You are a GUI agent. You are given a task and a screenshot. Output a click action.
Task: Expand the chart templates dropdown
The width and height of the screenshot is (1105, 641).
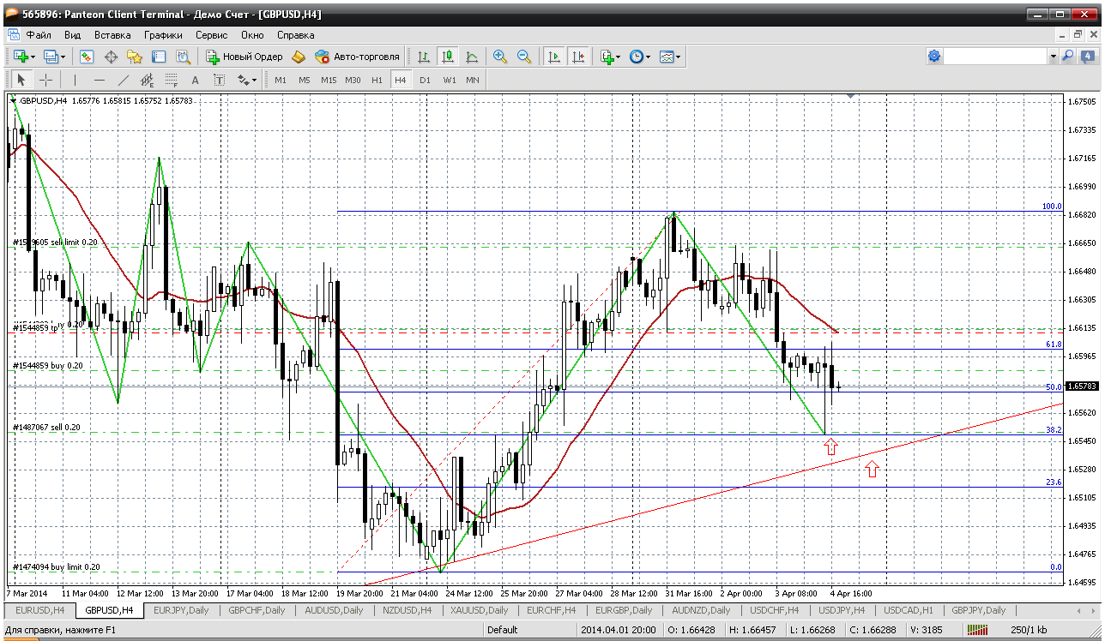pyautogui.click(x=679, y=57)
